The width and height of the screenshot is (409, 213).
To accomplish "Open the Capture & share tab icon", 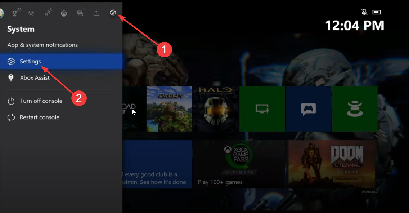I will pyautogui.click(x=96, y=13).
